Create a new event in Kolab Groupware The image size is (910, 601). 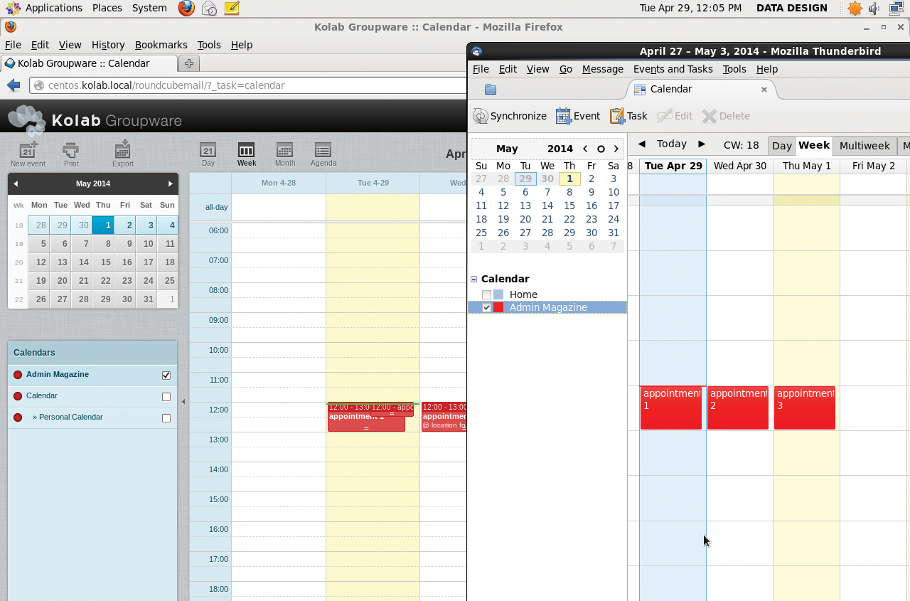[x=27, y=153]
